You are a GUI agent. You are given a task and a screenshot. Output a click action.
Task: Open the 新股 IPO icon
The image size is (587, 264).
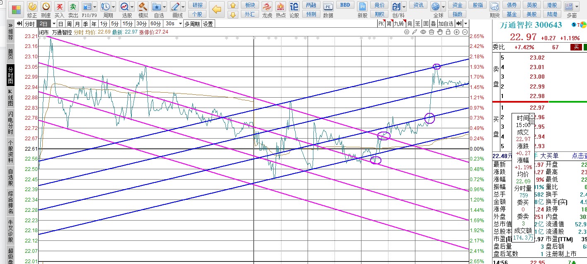(x=362, y=7)
